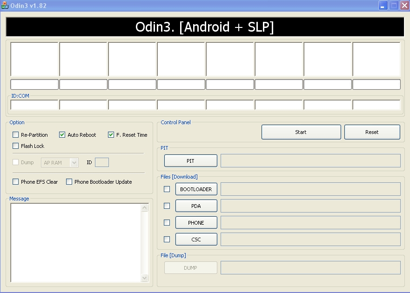
Task: Uncheck the F. Reset Time option
Action: coord(111,135)
